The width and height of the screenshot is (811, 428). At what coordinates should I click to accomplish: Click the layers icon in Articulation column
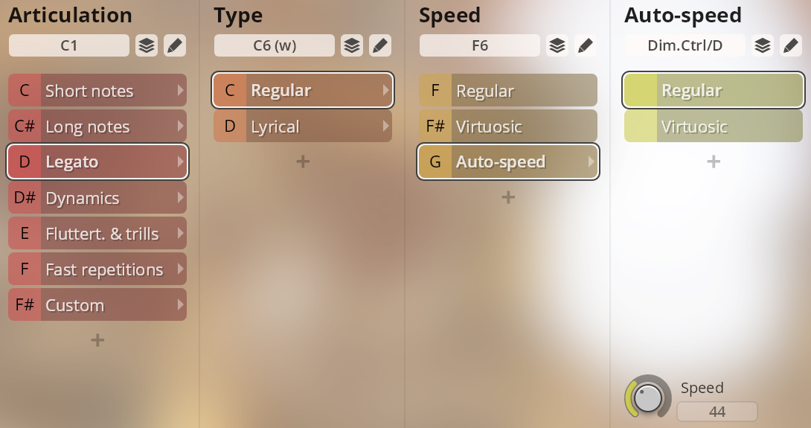click(x=147, y=45)
